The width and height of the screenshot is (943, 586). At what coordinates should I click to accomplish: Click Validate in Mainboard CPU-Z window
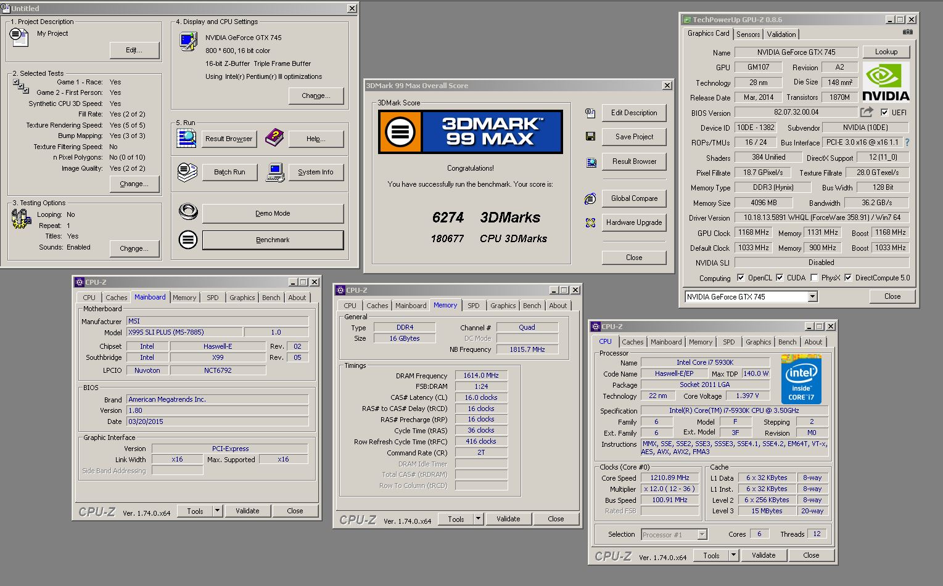tap(247, 511)
